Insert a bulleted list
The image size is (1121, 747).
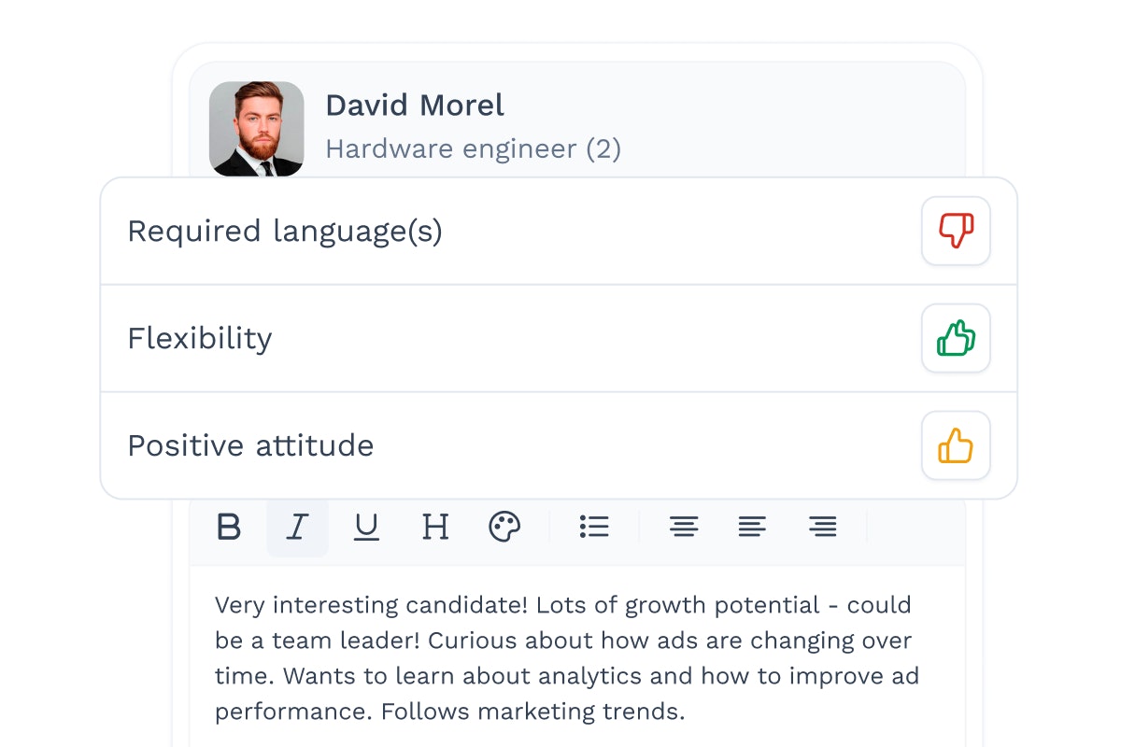point(594,528)
